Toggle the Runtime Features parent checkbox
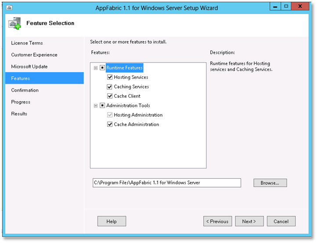The width and height of the screenshot is (317, 243). click(102, 68)
